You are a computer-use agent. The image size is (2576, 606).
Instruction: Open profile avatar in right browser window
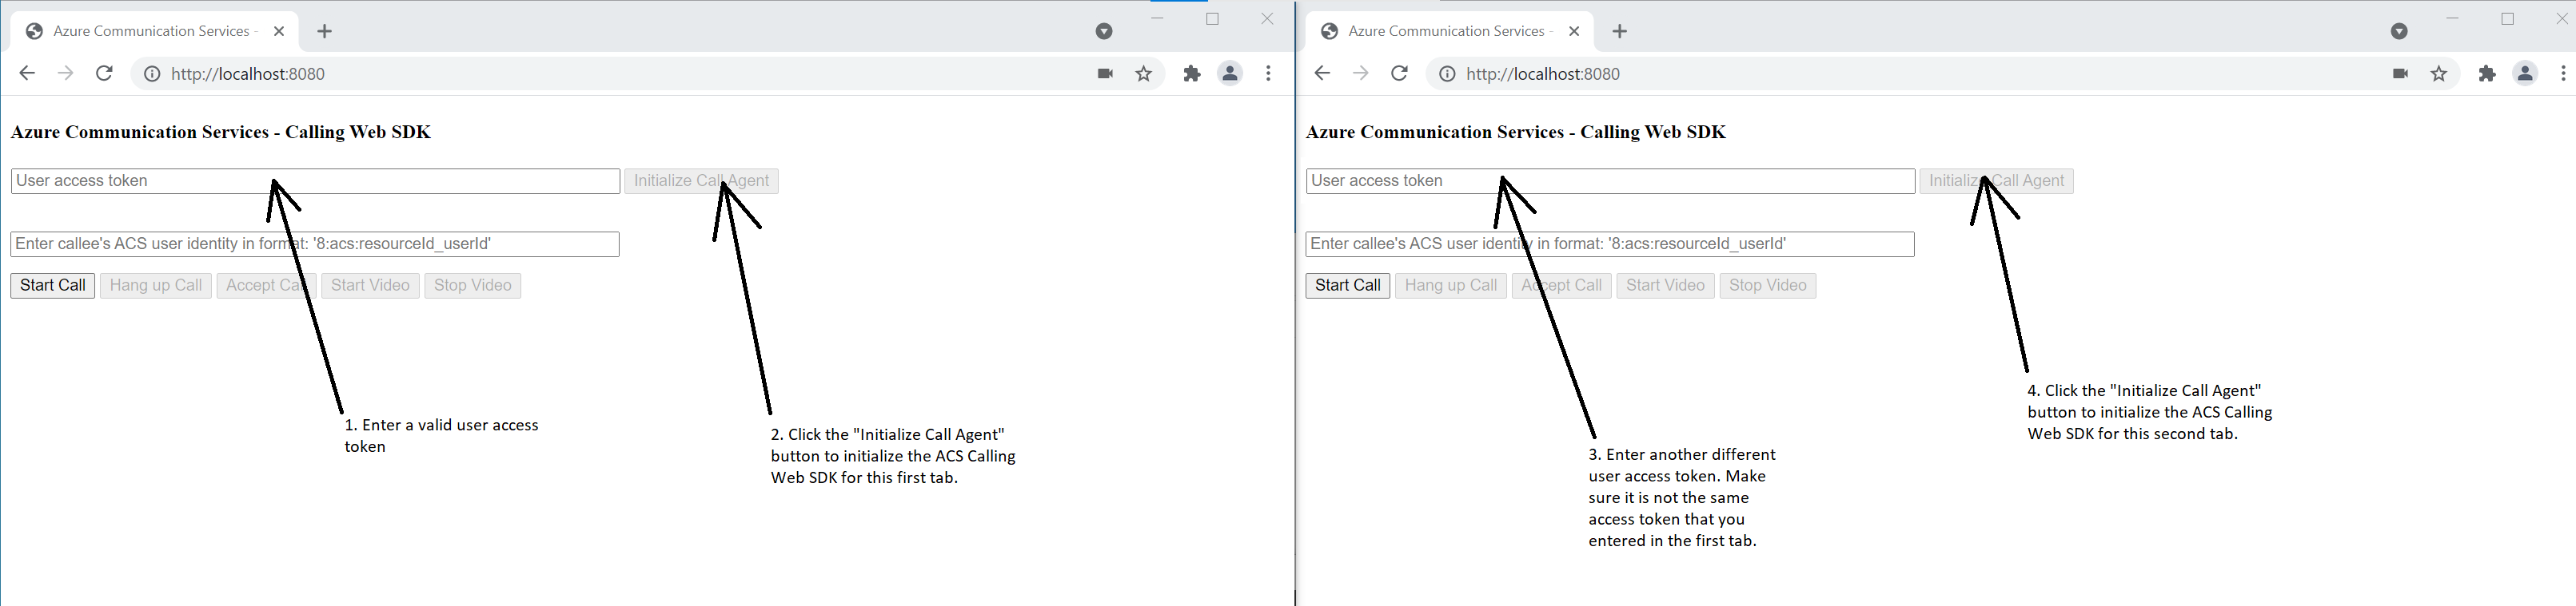tap(2525, 73)
